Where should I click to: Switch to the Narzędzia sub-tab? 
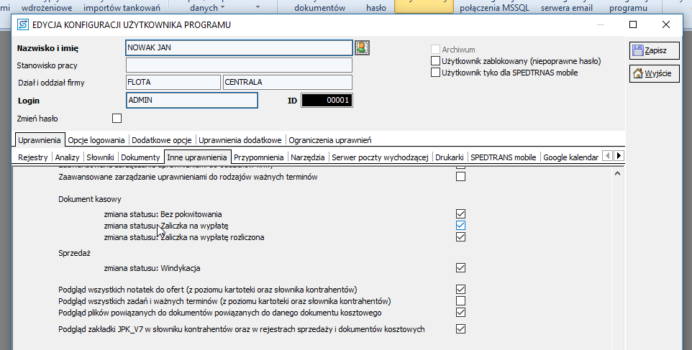tap(308, 157)
